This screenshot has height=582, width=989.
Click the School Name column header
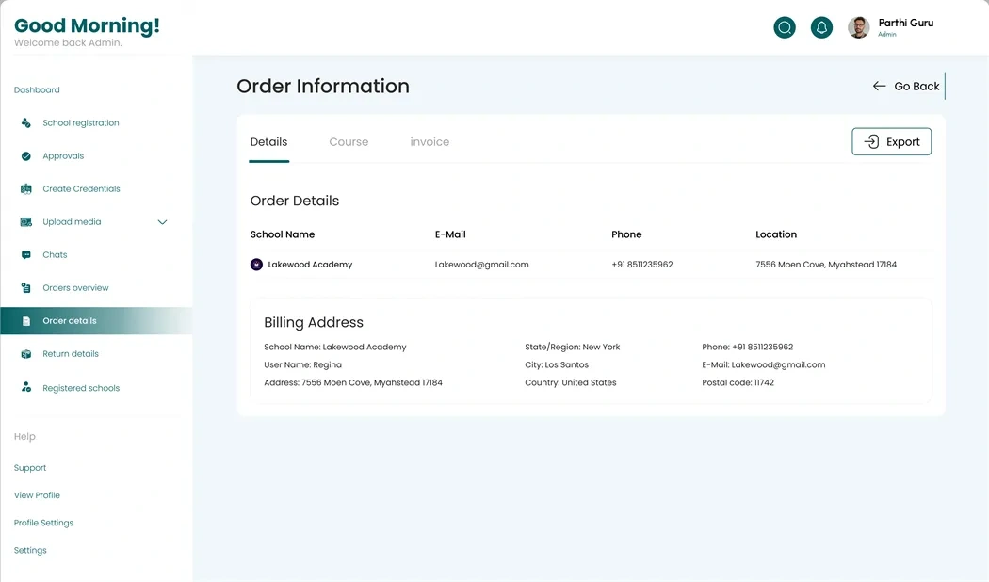(x=283, y=234)
